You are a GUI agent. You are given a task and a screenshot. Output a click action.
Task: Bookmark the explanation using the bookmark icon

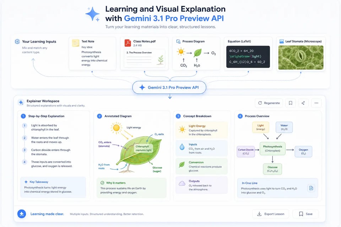(x=290, y=103)
